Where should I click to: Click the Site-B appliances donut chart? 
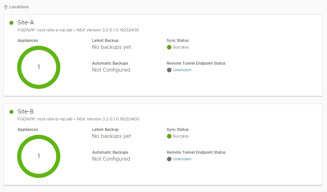click(x=39, y=156)
